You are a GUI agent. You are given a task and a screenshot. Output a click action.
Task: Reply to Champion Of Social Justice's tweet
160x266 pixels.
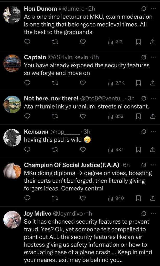click(x=27, y=198)
